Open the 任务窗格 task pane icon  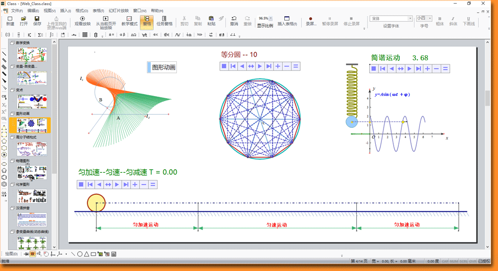point(164,21)
